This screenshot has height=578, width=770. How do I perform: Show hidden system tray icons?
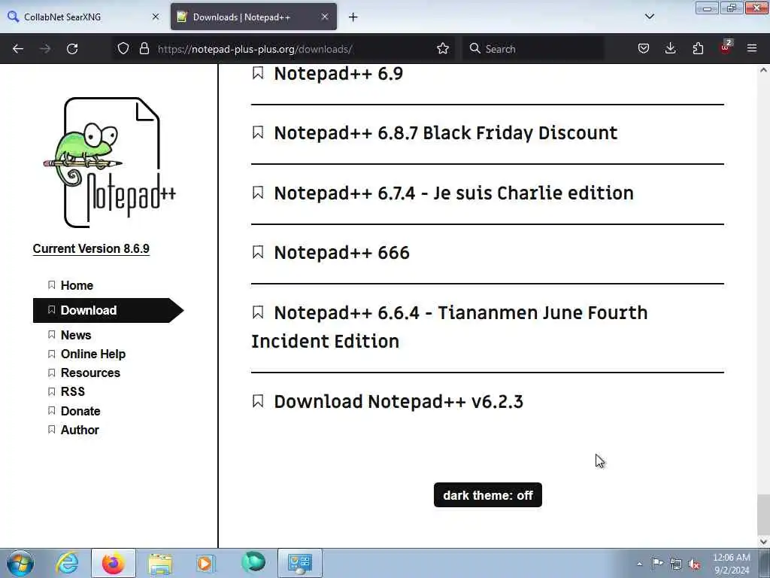(639, 564)
